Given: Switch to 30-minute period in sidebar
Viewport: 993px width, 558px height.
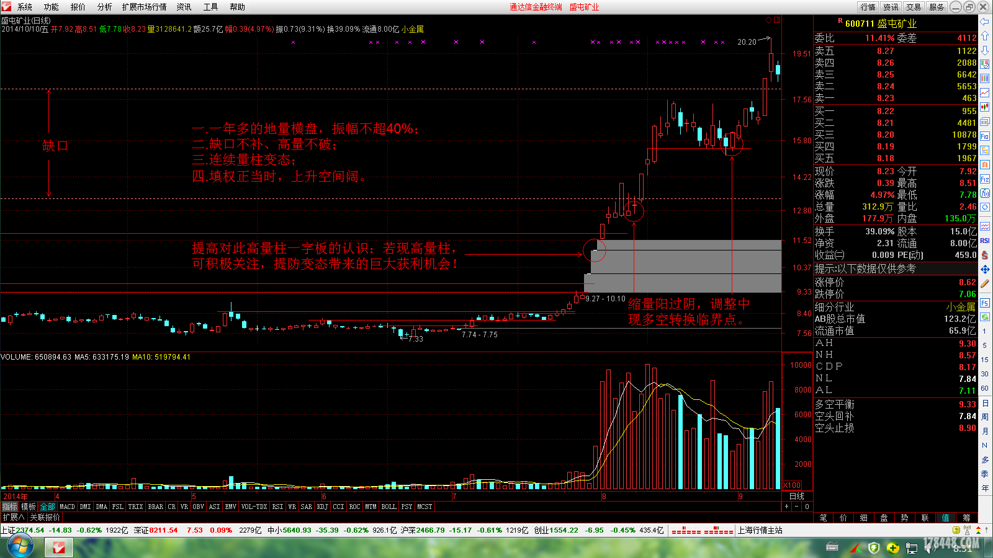Looking at the screenshot, I should 985,374.
